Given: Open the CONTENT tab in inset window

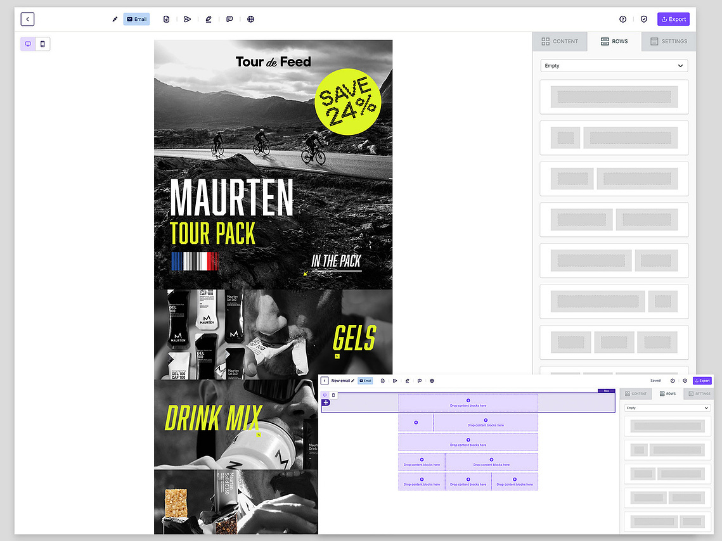Looking at the screenshot, I should click(636, 394).
